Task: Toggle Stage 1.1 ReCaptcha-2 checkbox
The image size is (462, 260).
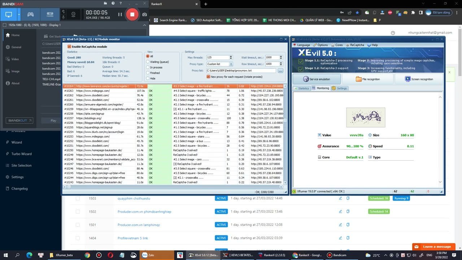Action: click(x=301, y=61)
